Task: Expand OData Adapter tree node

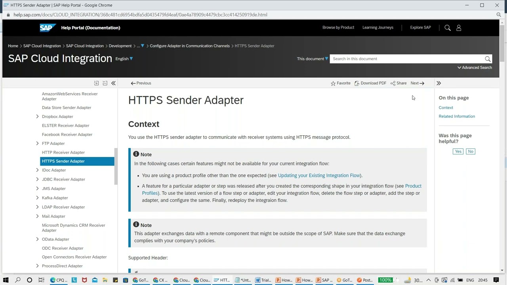Action: click(38, 239)
